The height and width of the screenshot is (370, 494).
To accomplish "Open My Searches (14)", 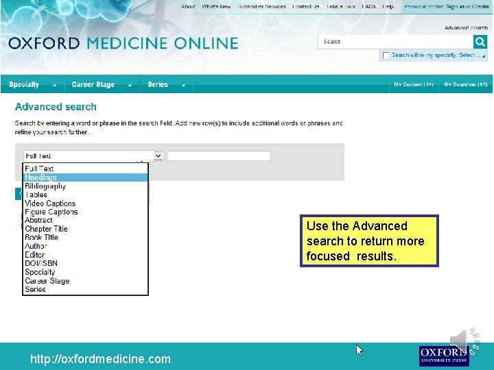I will [x=466, y=84].
